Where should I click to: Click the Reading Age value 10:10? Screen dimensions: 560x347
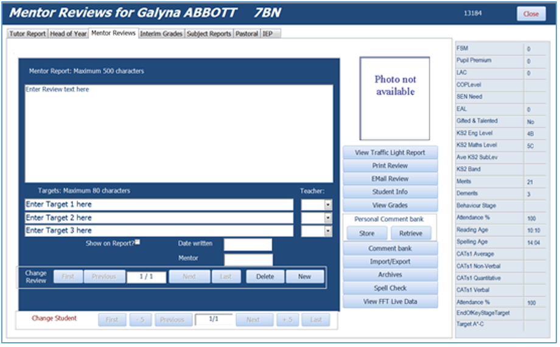tap(534, 230)
